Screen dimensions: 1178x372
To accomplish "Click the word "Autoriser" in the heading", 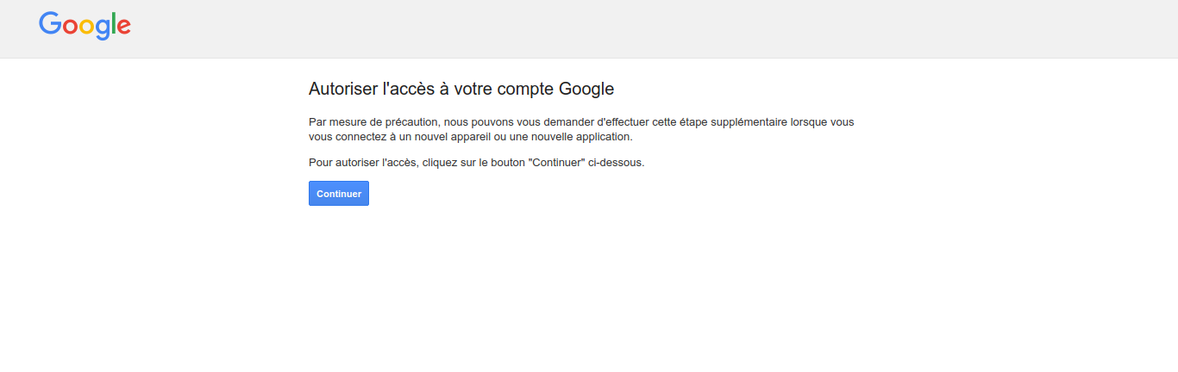I will [342, 89].
